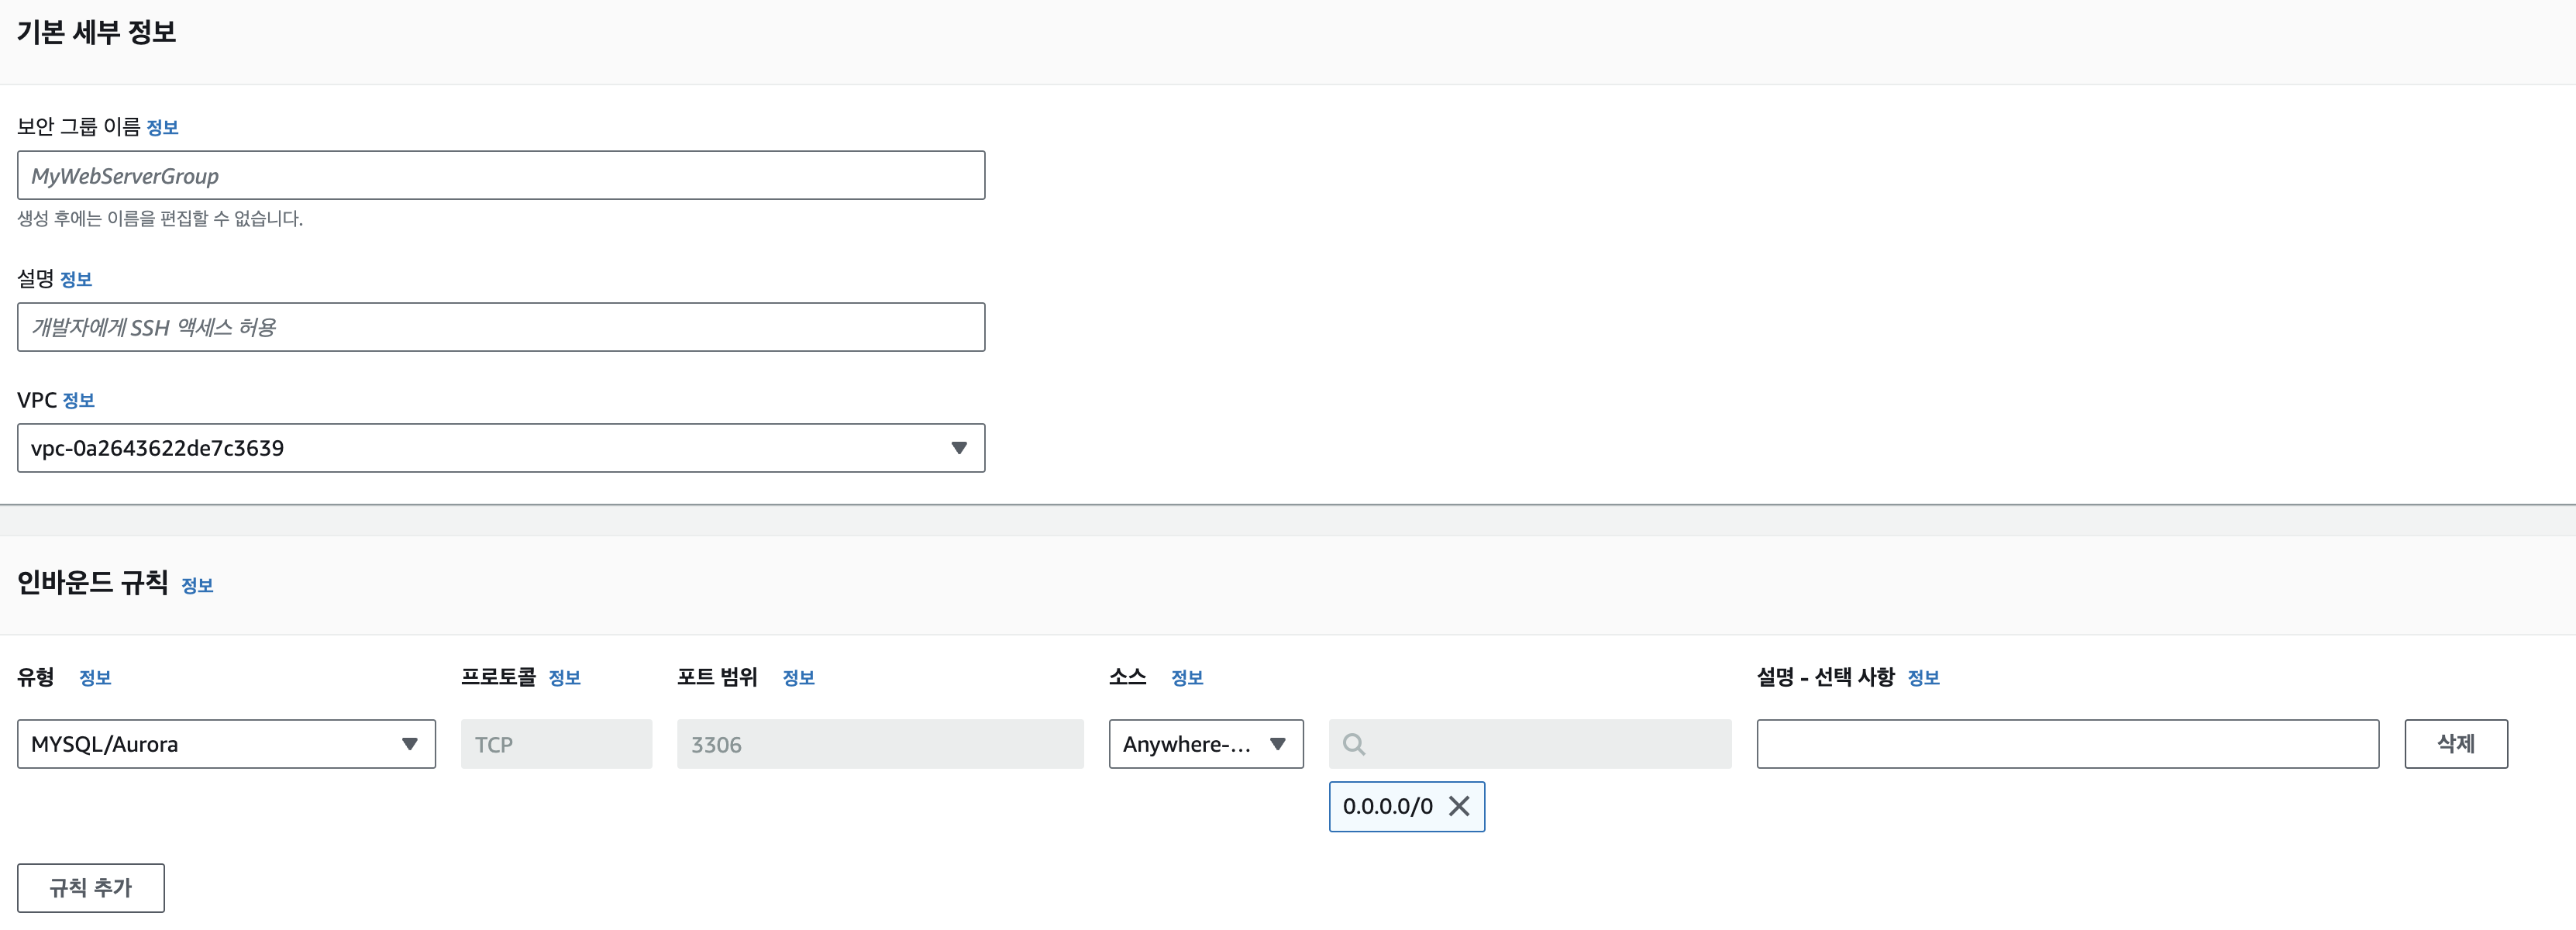The image size is (2576, 930).
Task: Open 정보 link next to VPC
Action: [x=78, y=401]
